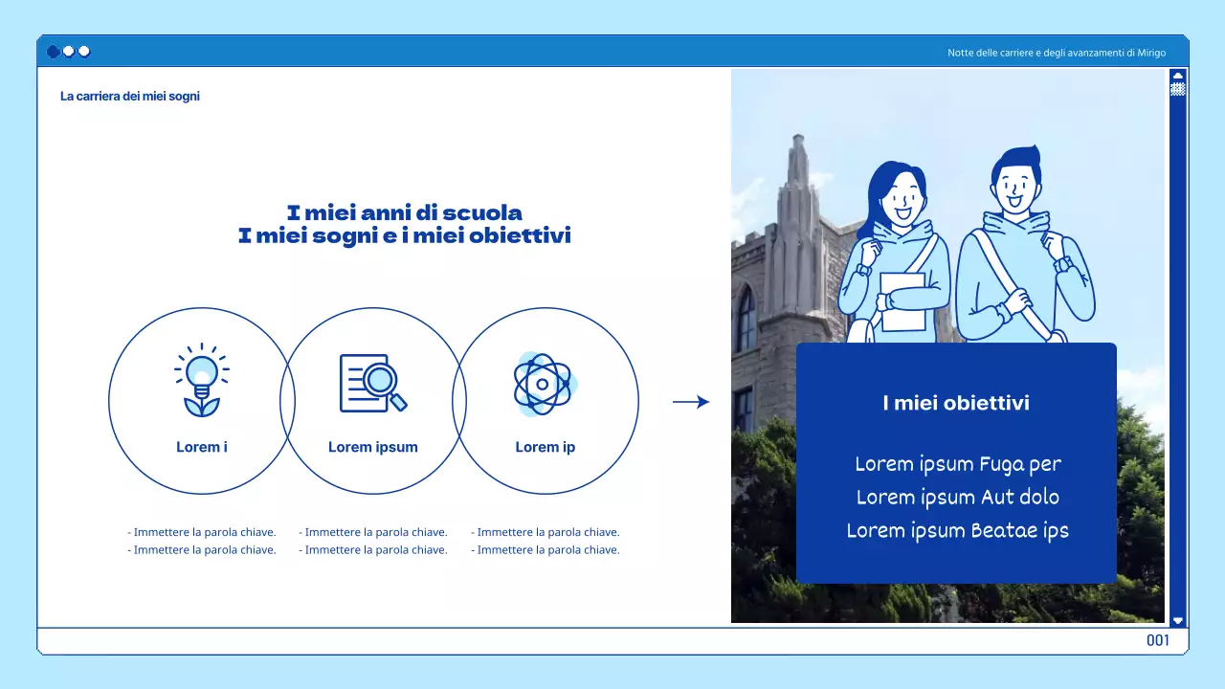Click the heading 'I miei anni di scuola'

[405, 212]
